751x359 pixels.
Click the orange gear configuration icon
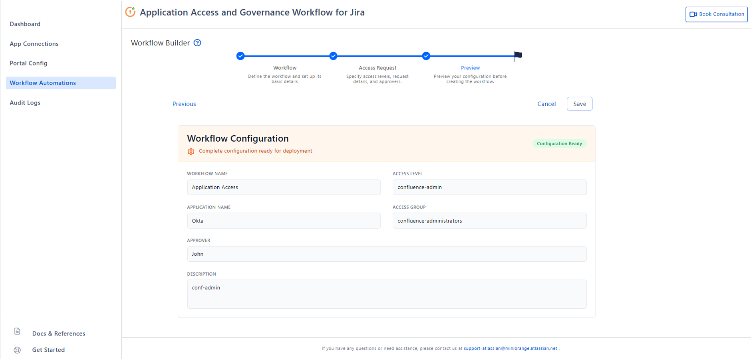pos(191,151)
